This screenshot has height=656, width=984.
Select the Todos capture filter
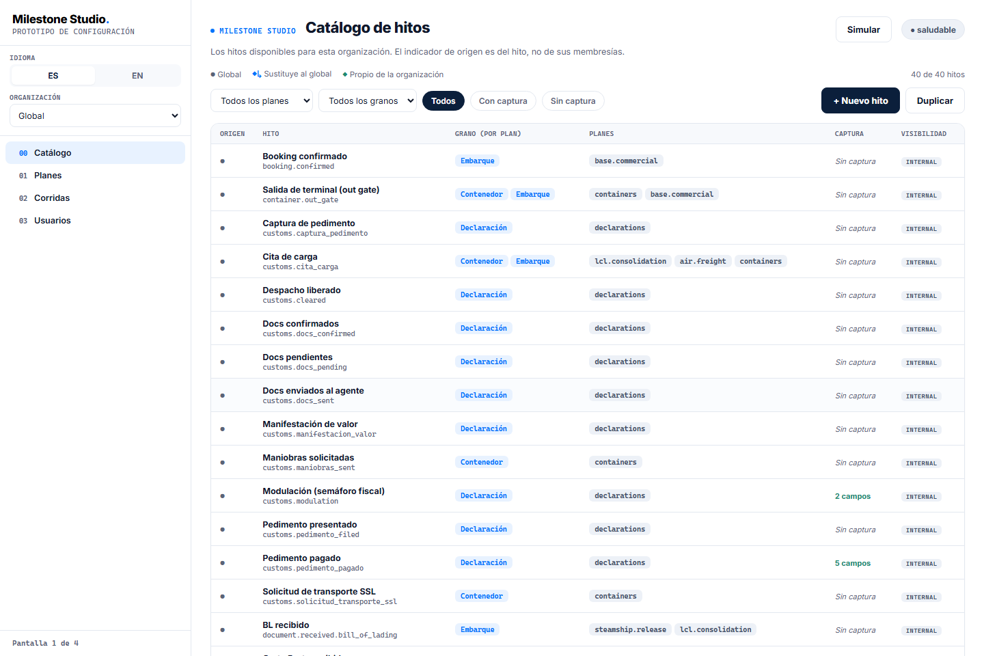[443, 101]
